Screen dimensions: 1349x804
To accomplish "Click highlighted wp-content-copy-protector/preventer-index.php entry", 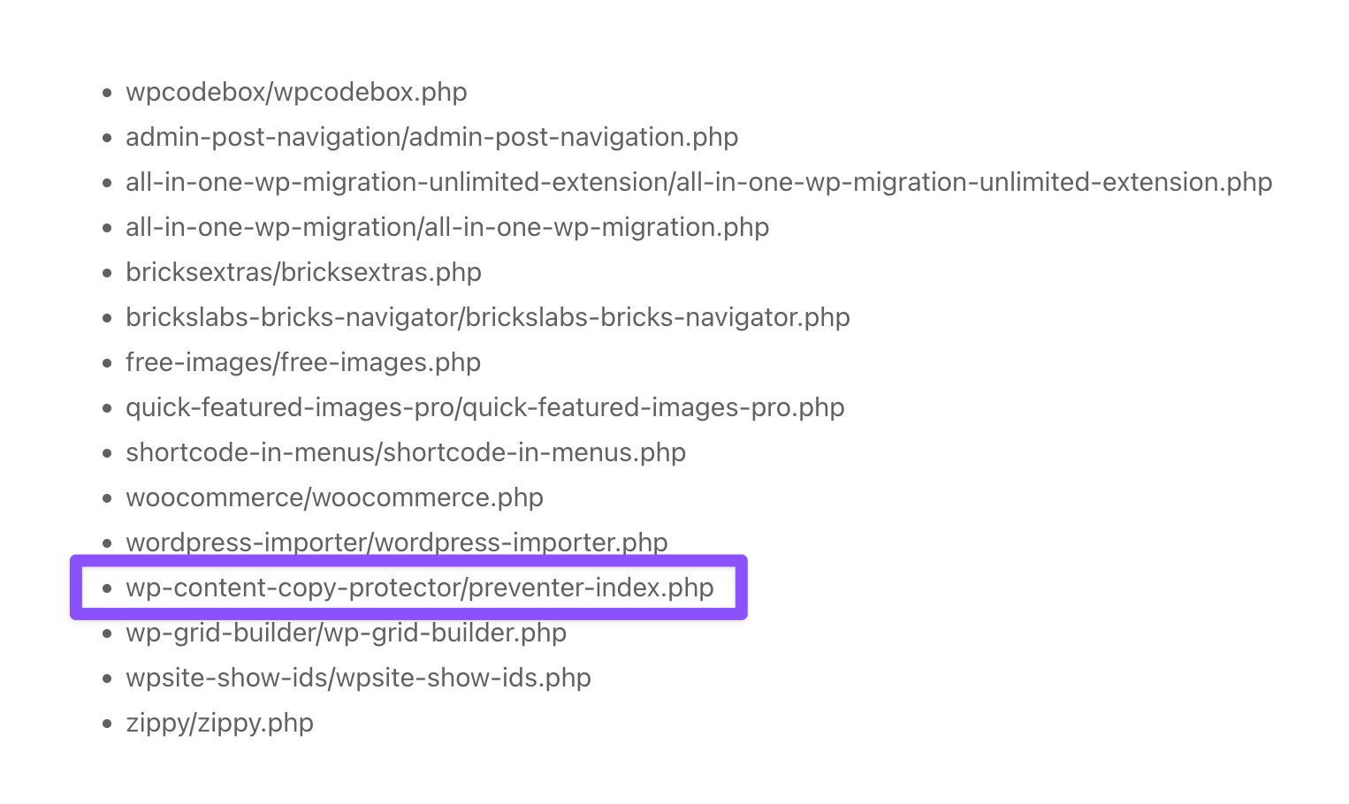I will [x=420, y=588].
